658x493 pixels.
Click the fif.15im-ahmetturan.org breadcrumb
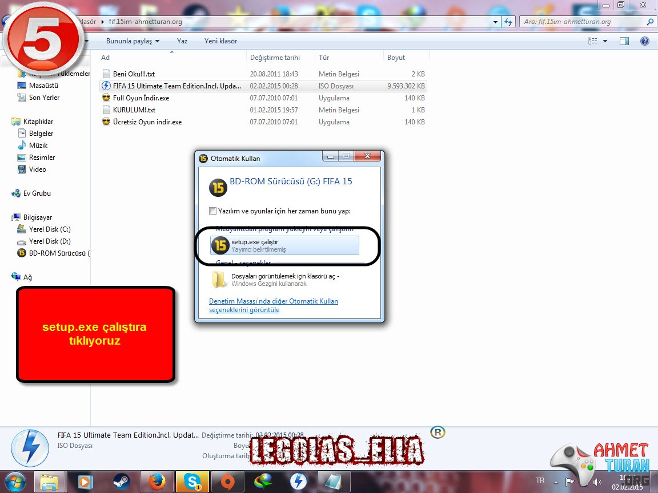click(x=145, y=22)
